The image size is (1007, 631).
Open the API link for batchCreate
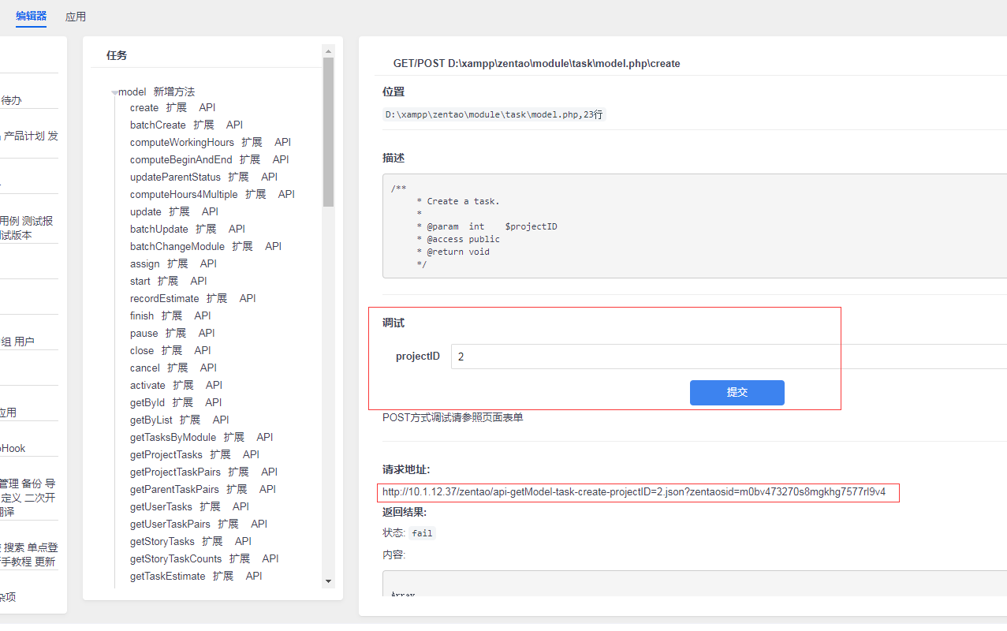234,125
